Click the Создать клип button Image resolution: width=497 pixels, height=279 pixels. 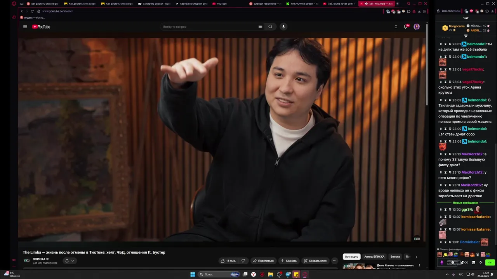click(315, 261)
